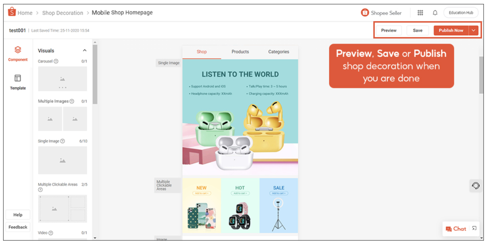Click help icon next to Multiple Images

tap(72, 101)
